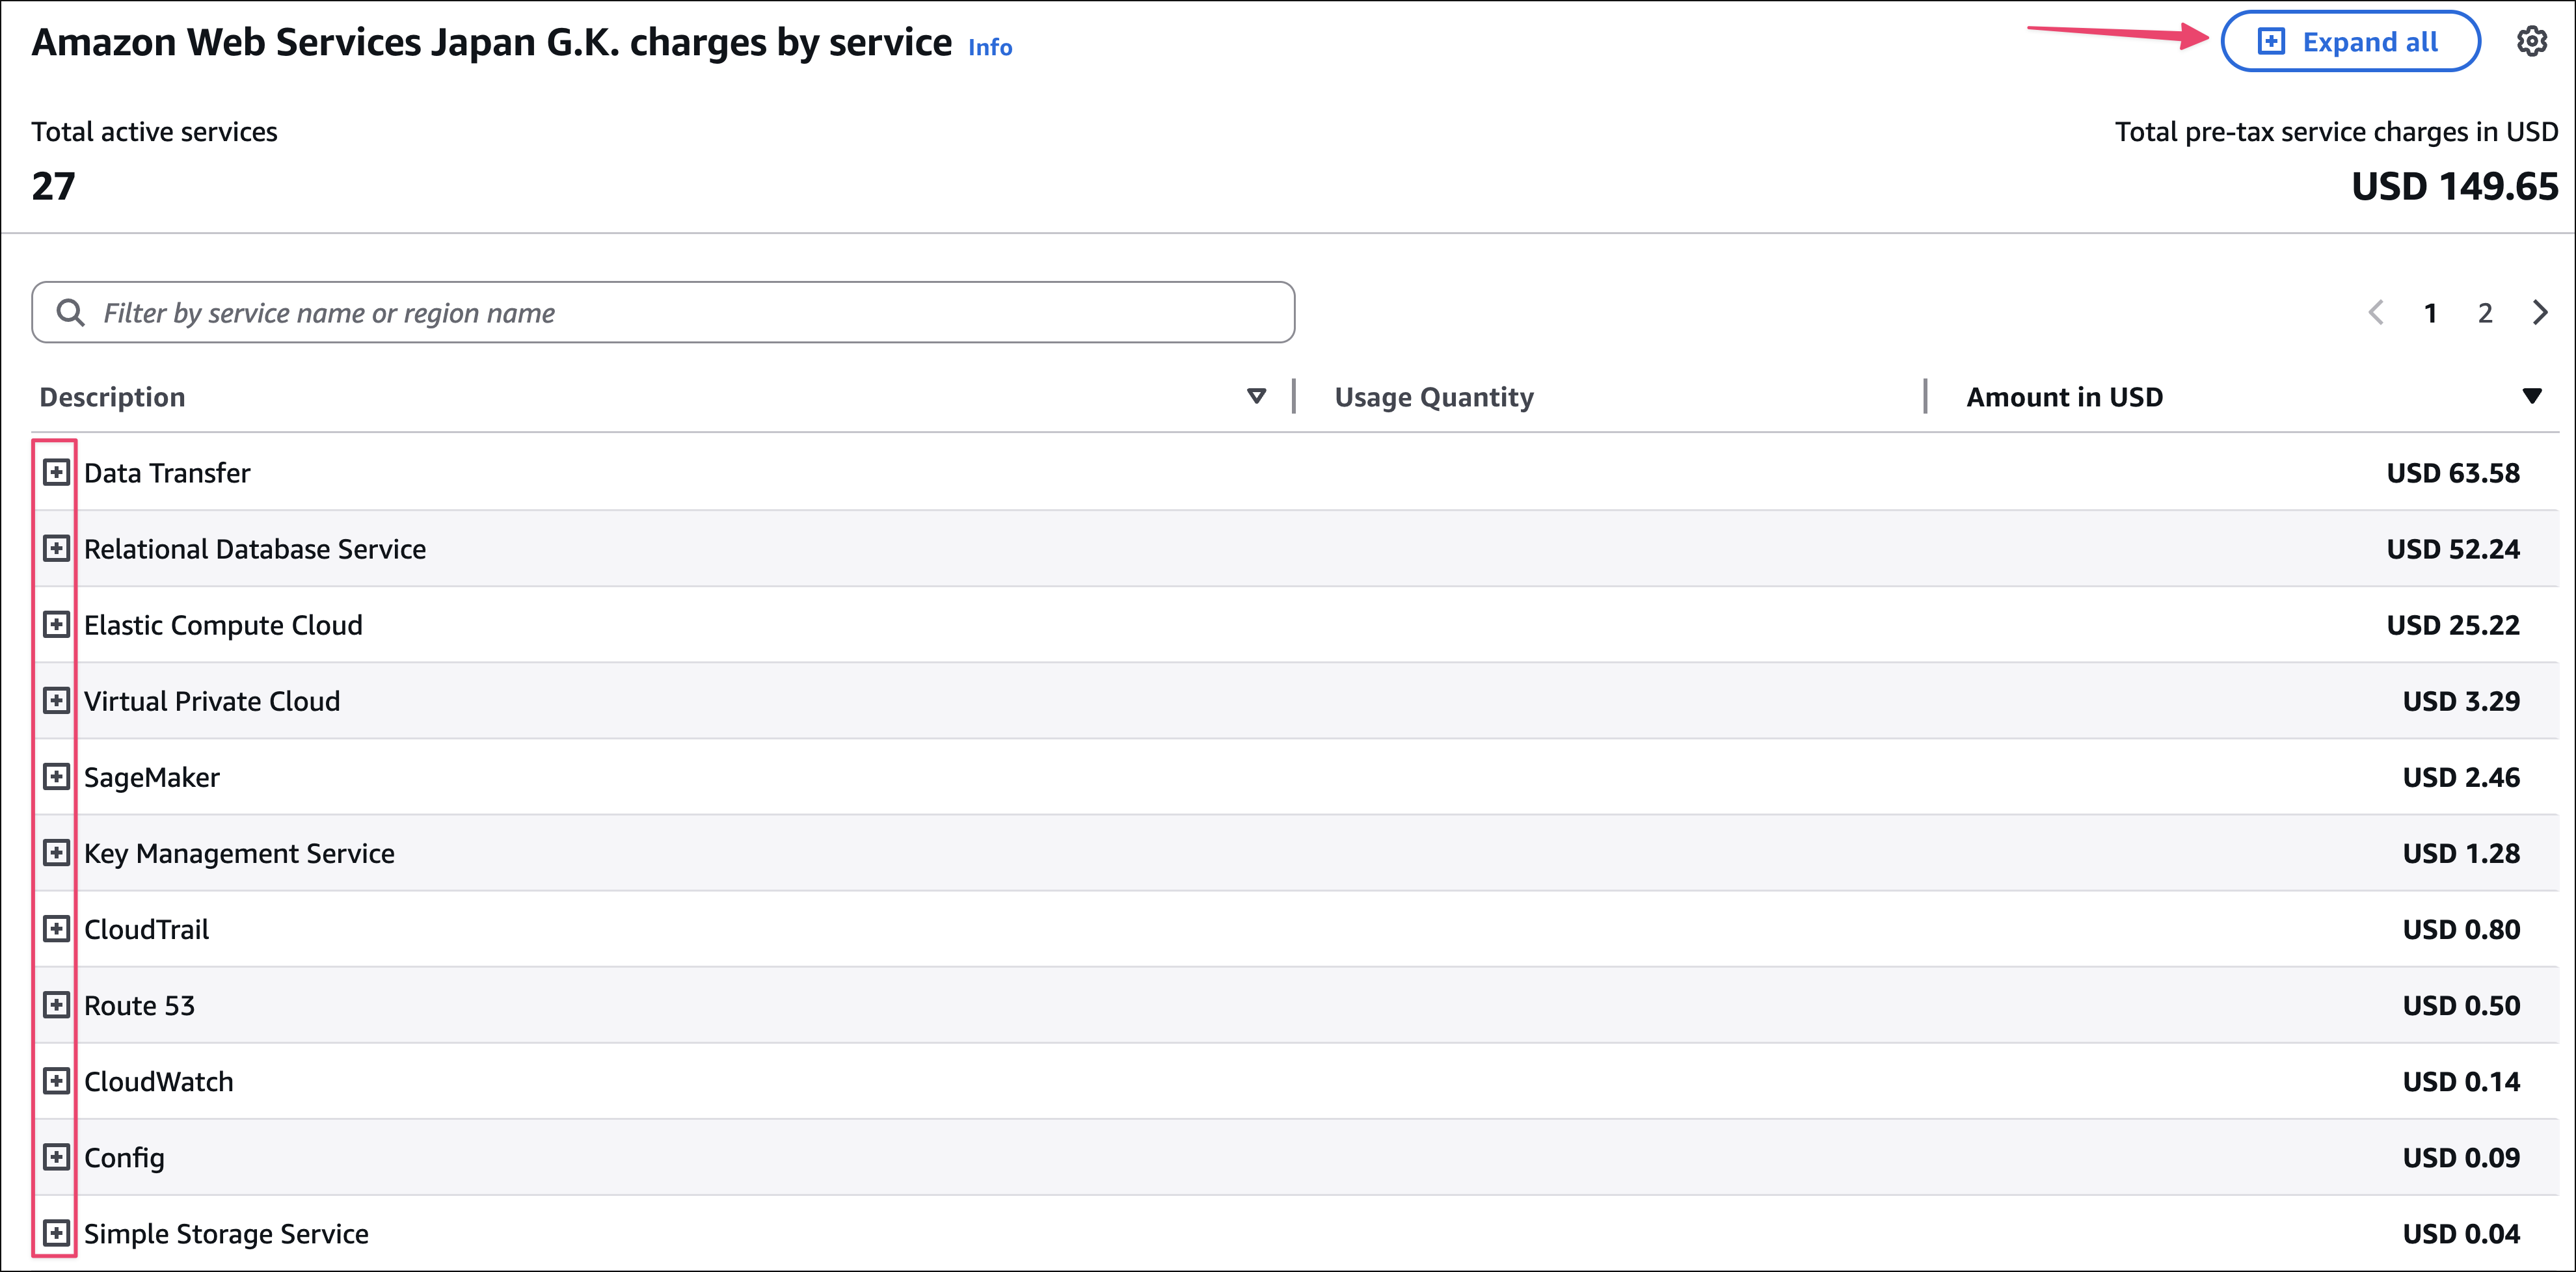This screenshot has height=1272, width=2576.
Task: Expand the CloudTrail row
Action: (56, 928)
